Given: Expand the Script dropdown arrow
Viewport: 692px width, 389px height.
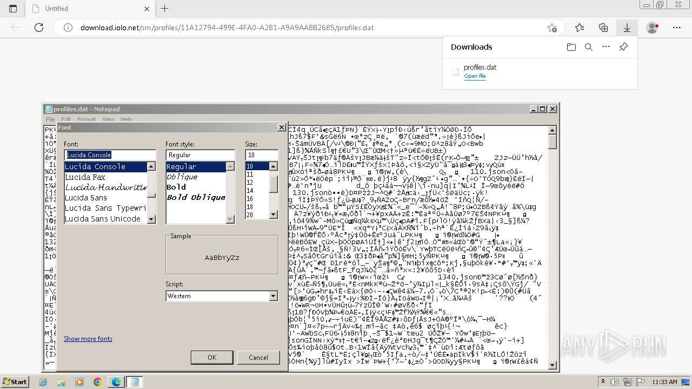Looking at the screenshot, I should pos(273,296).
